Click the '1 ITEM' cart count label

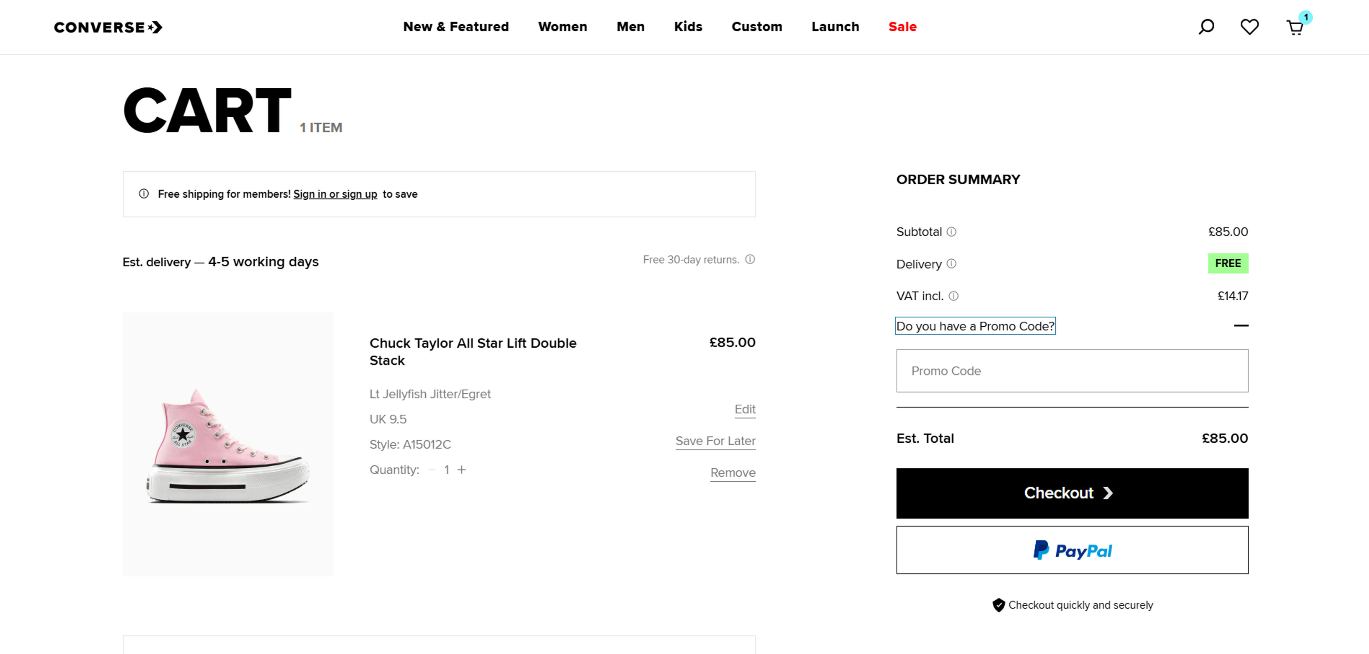point(321,128)
